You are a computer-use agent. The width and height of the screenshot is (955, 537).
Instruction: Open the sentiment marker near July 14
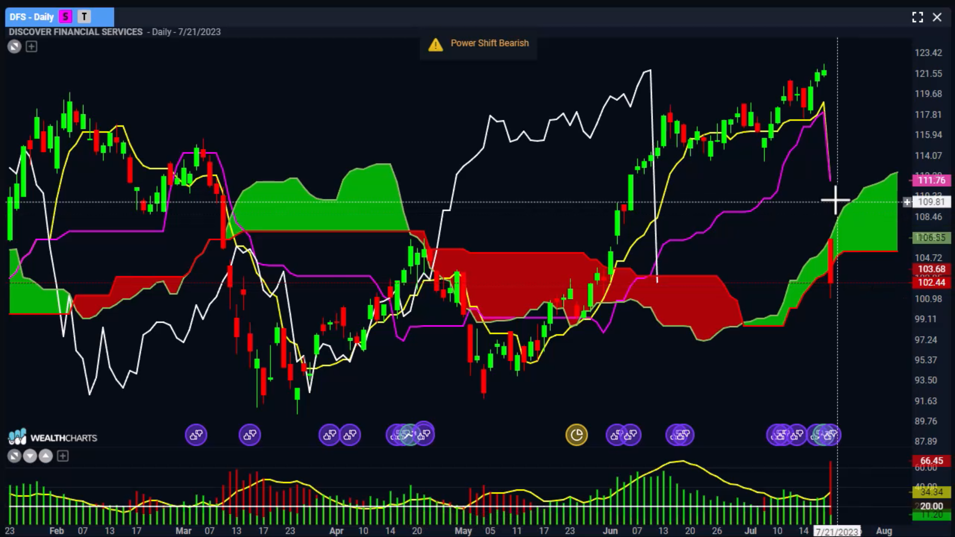tap(796, 435)
